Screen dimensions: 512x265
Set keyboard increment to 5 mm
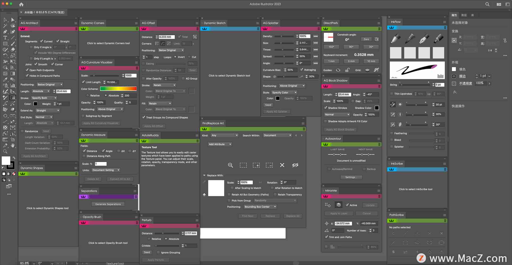click(x=351, y=61)
